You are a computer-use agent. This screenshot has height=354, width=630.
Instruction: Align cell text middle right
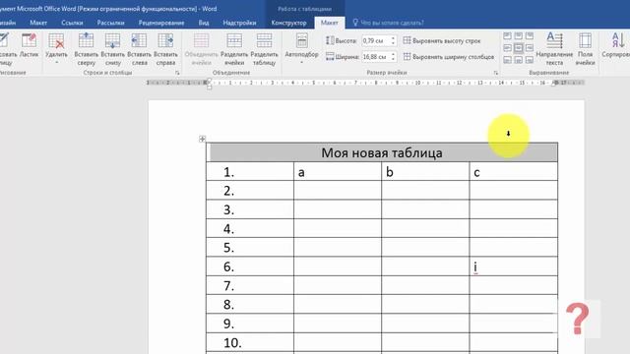click(530, 48)
